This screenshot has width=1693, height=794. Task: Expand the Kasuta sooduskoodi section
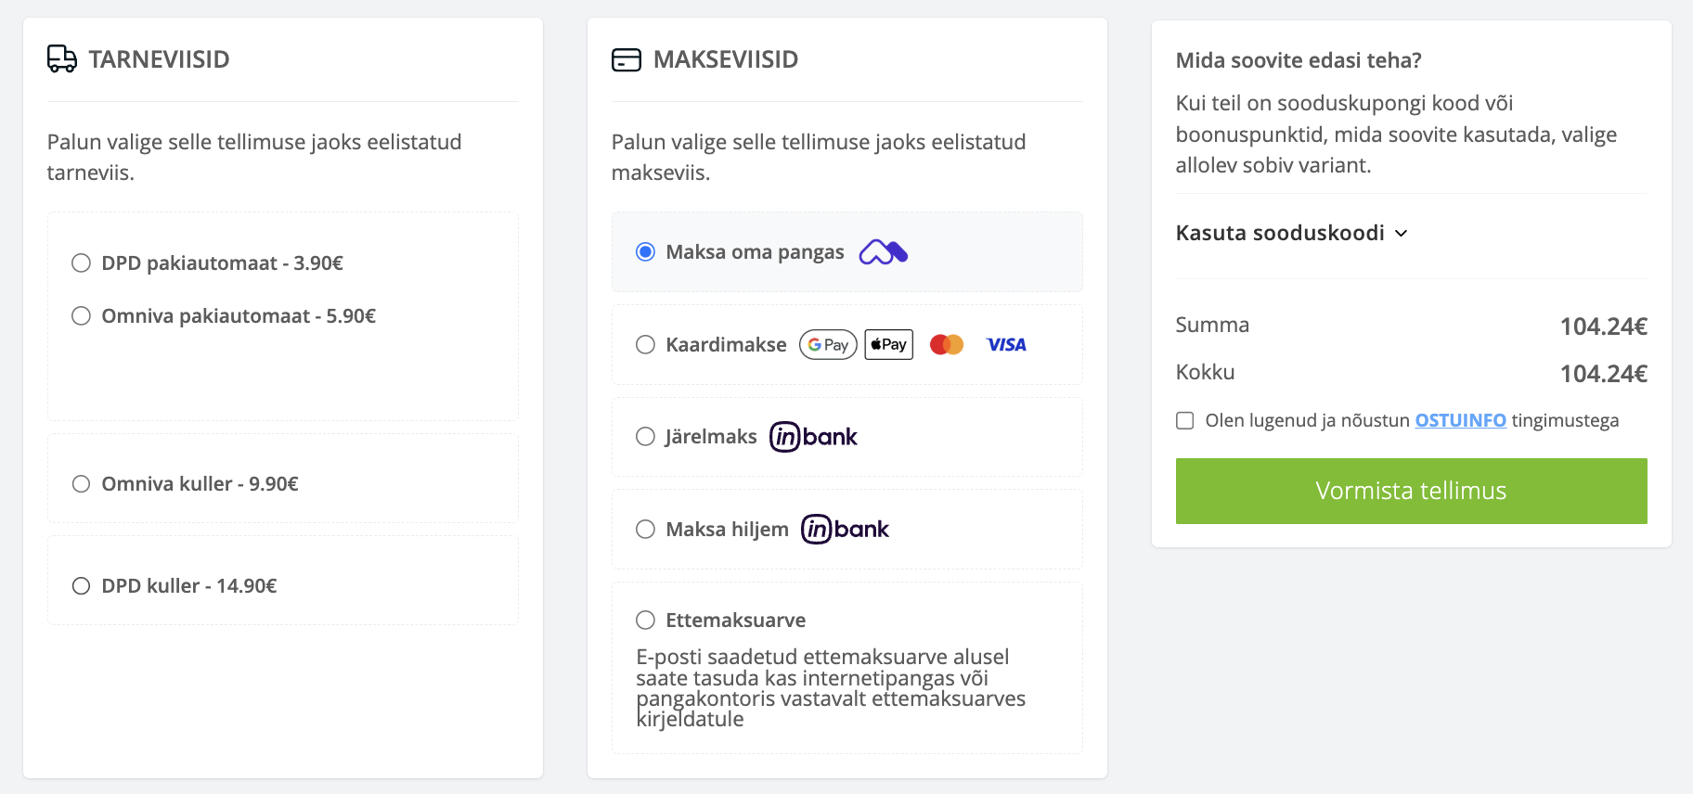click(1280, 234)
